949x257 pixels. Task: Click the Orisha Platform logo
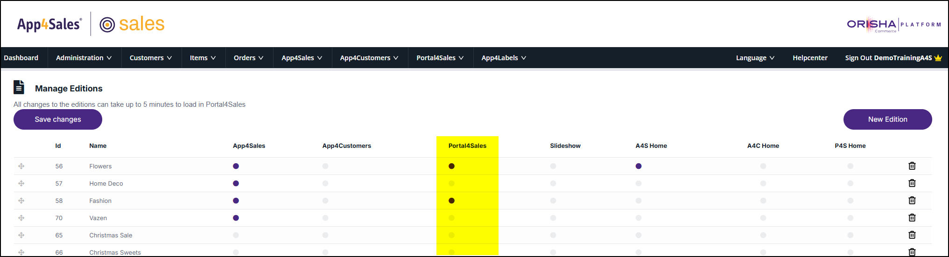[894, 25]
